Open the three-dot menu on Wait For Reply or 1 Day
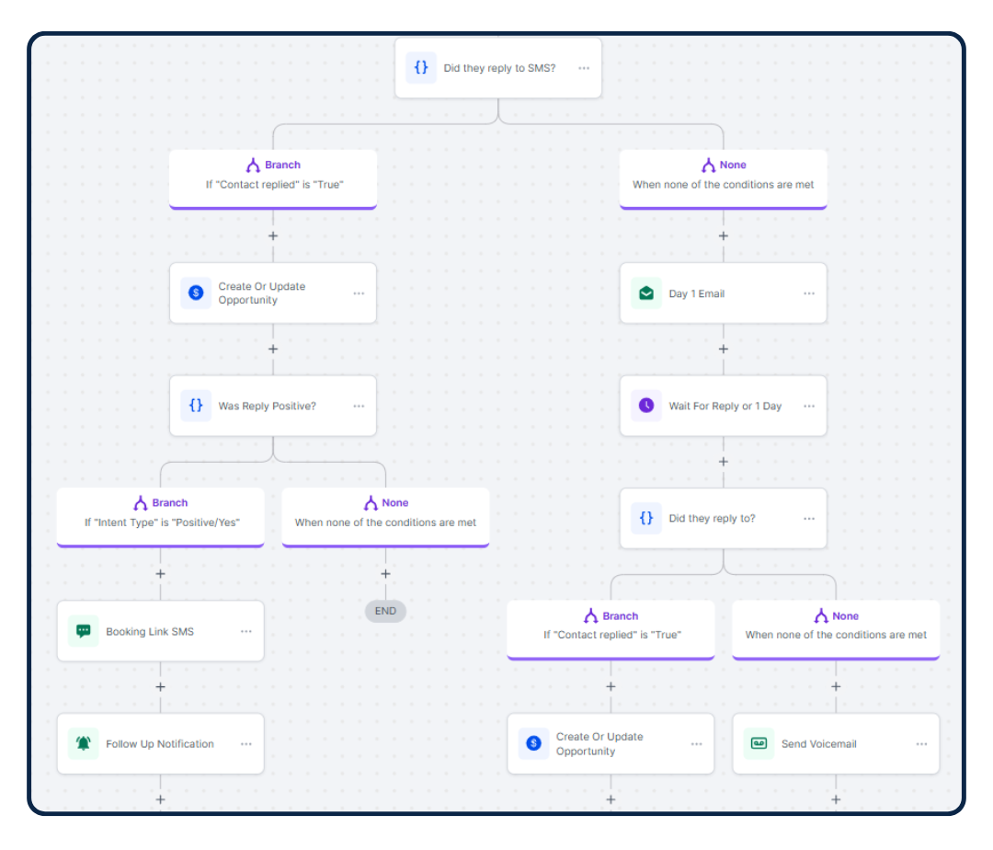The height and width of the screenshot is (850, 993). point(809,406)
